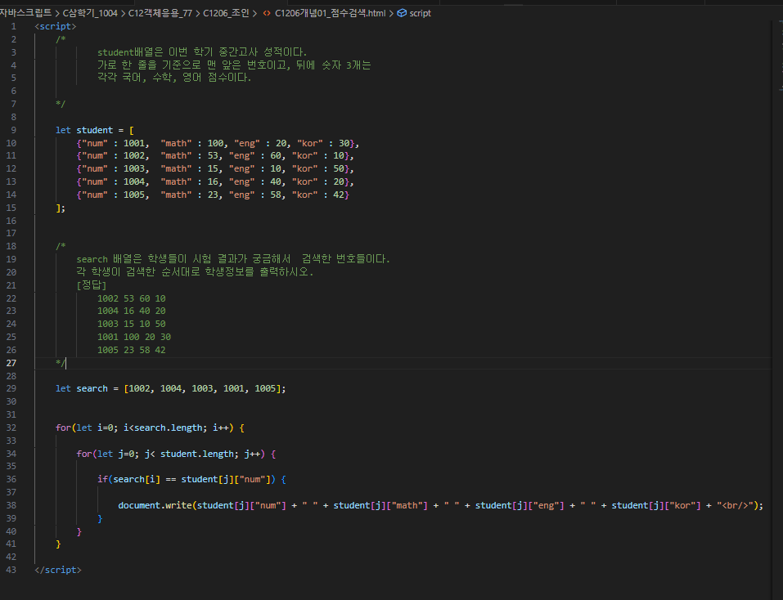Select the C1206개념01_점수검색.html breadcrumb file

click(330, 13)
